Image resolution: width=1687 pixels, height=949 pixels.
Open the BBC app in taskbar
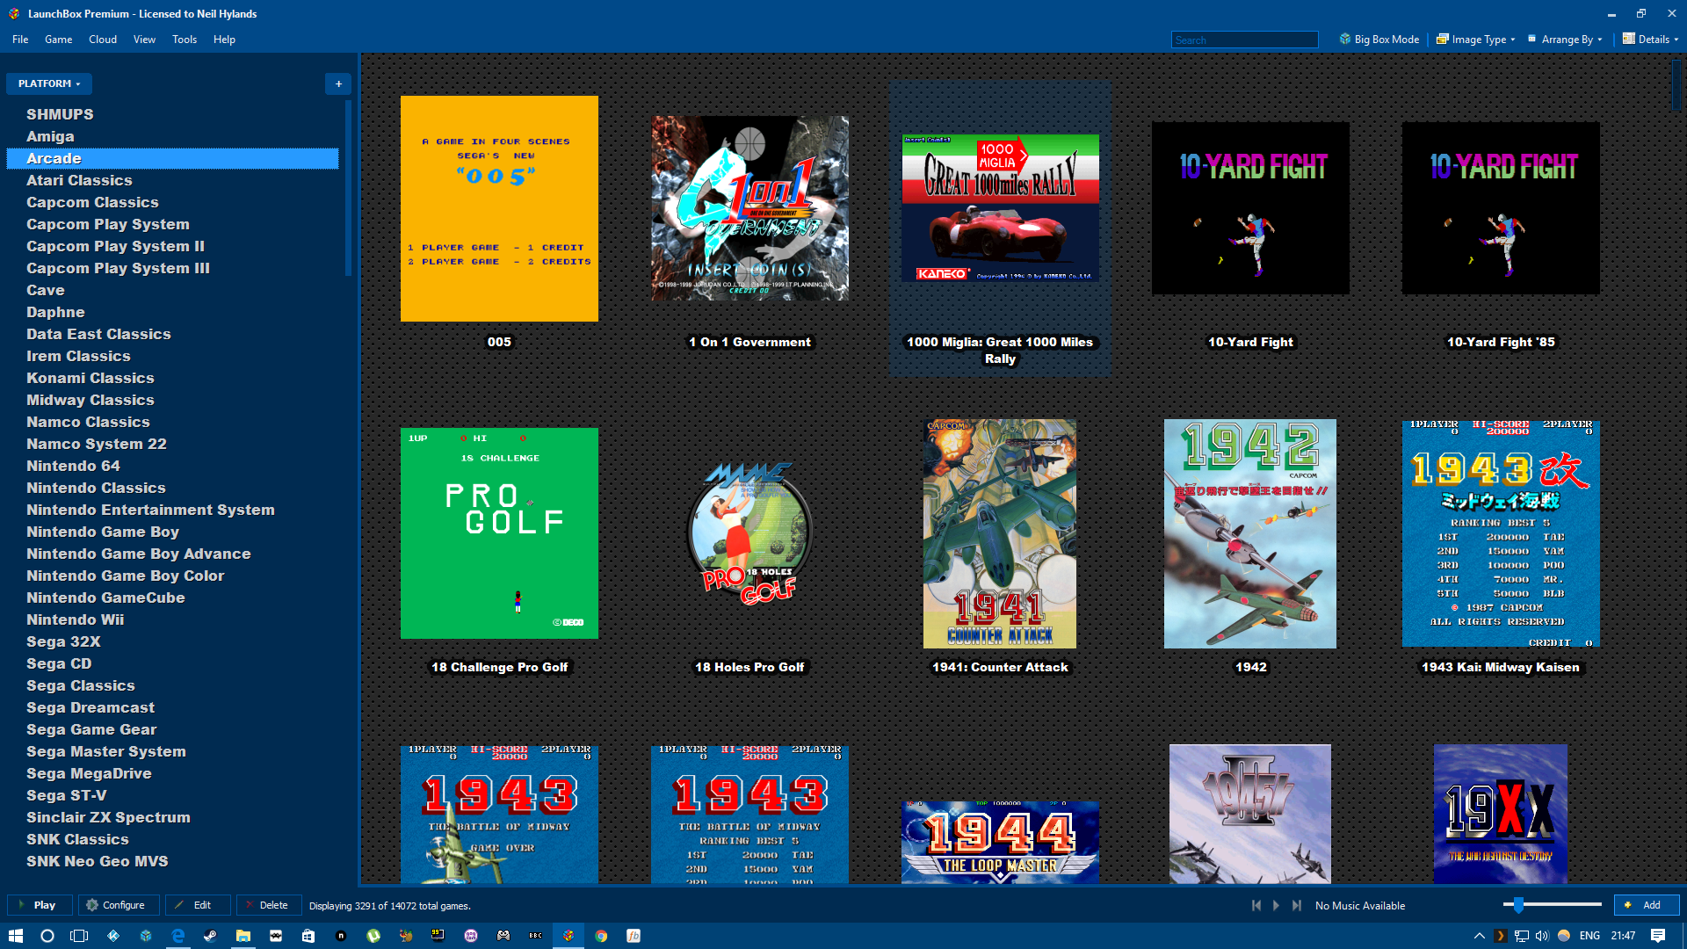(536, 936)
